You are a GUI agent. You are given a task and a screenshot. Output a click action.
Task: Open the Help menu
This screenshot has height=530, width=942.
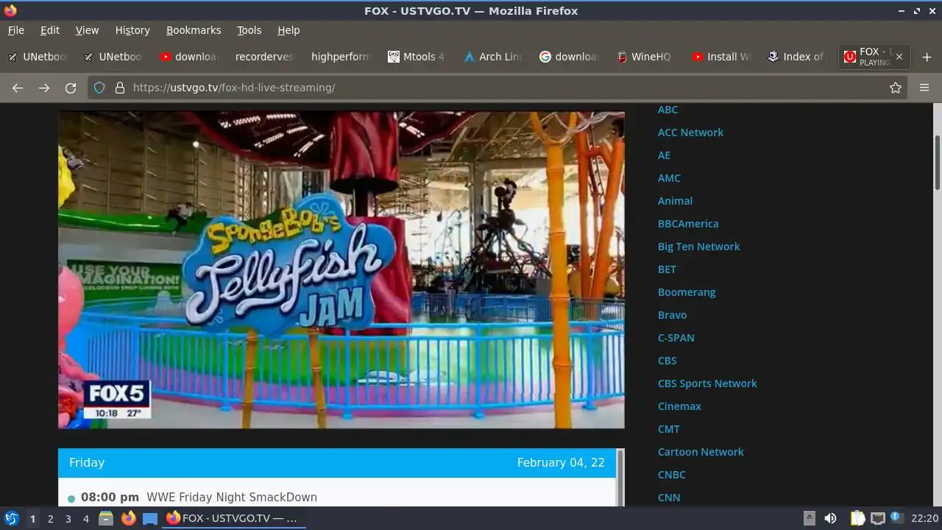[288, 30]
